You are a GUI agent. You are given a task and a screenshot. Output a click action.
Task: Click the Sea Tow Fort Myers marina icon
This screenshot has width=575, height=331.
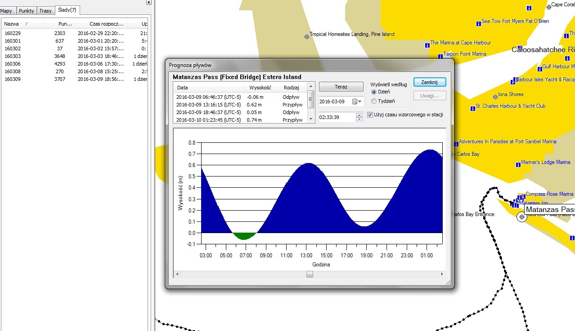coord(479,24)
